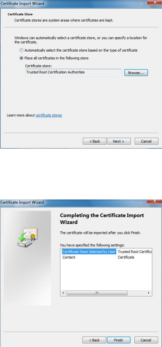Click the settings list left scroll arrow

[63, 293]
